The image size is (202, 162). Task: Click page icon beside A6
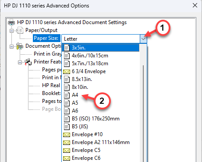pyautogui.click(x=67, y=111)
